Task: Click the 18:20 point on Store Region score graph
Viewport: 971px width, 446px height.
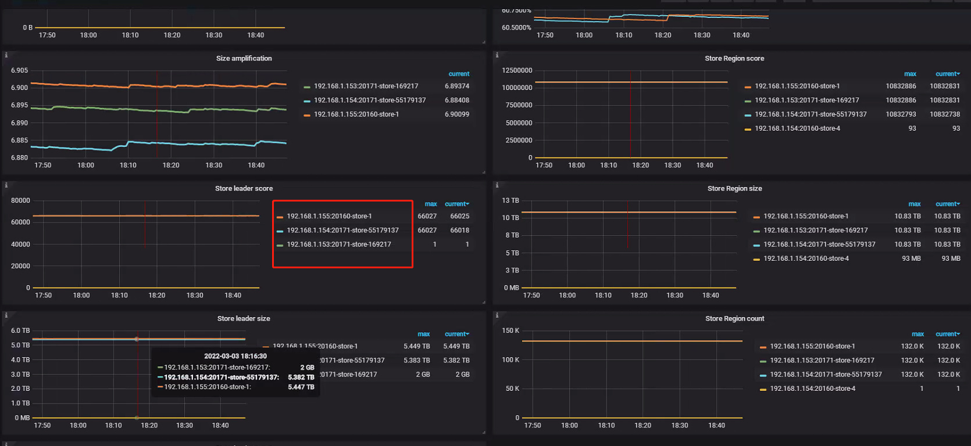Action: pos(640,82)
